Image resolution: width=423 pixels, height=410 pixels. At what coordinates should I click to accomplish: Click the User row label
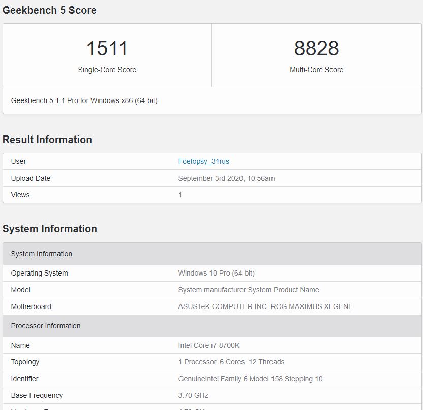19,161
